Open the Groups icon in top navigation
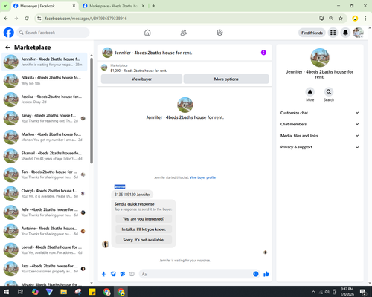 [x=219, y=33]
